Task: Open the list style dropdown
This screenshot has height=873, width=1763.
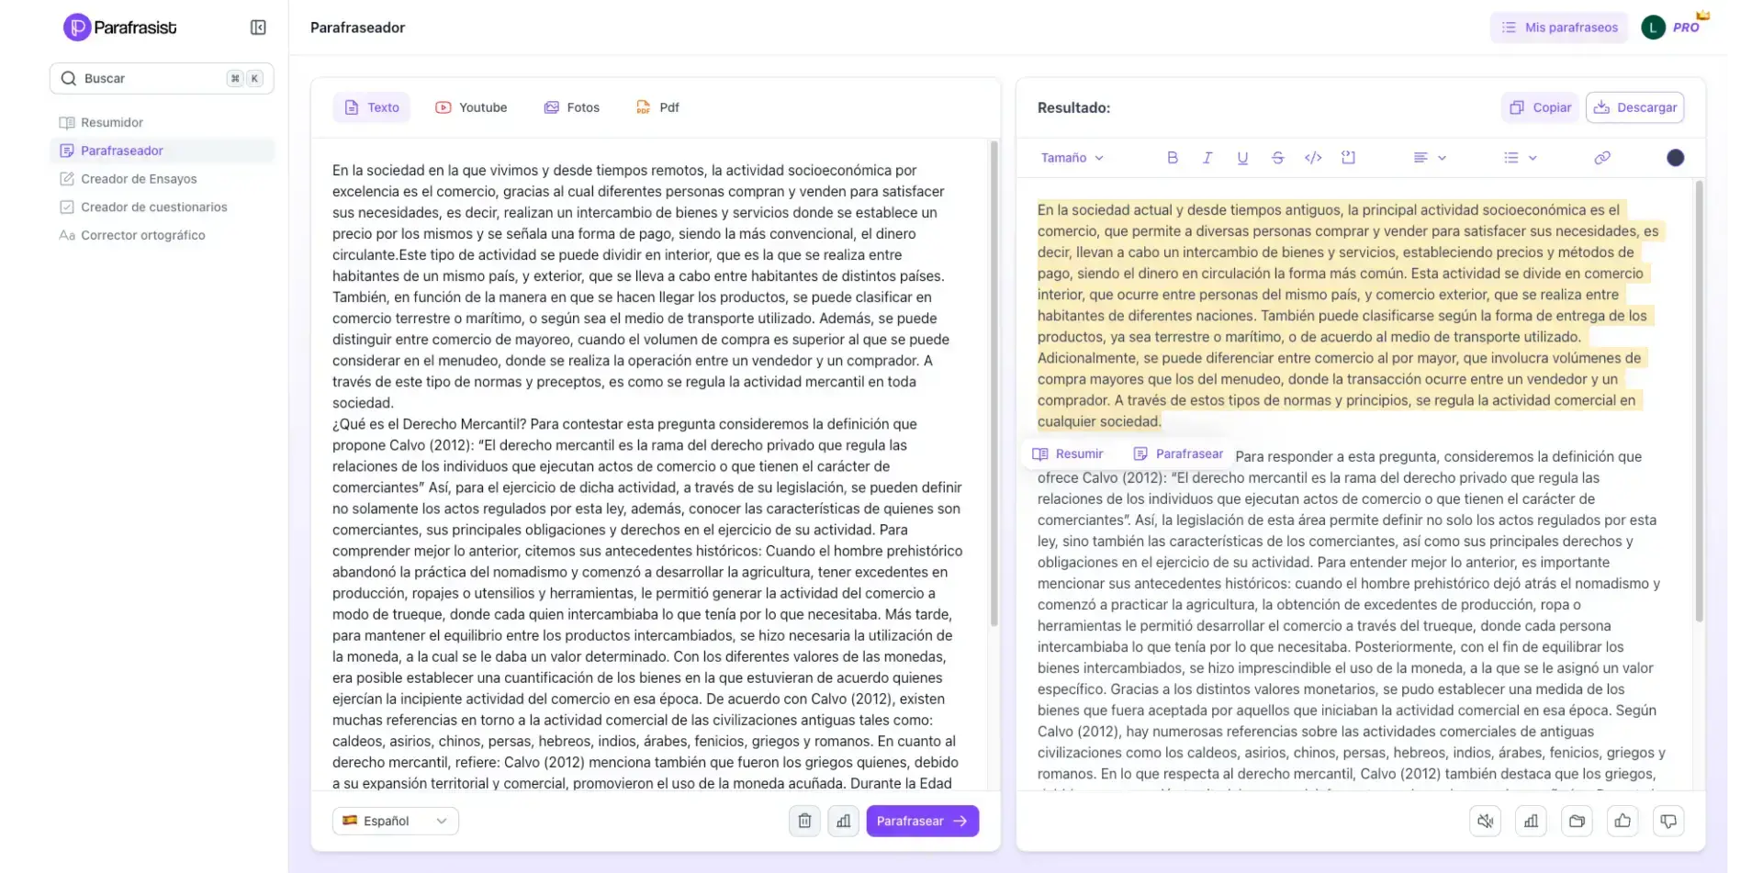Action: tap(1520, 158)
